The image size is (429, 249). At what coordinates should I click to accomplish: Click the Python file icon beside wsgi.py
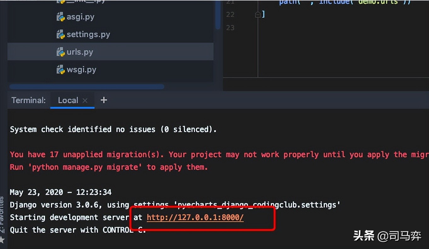coord(60,69)
